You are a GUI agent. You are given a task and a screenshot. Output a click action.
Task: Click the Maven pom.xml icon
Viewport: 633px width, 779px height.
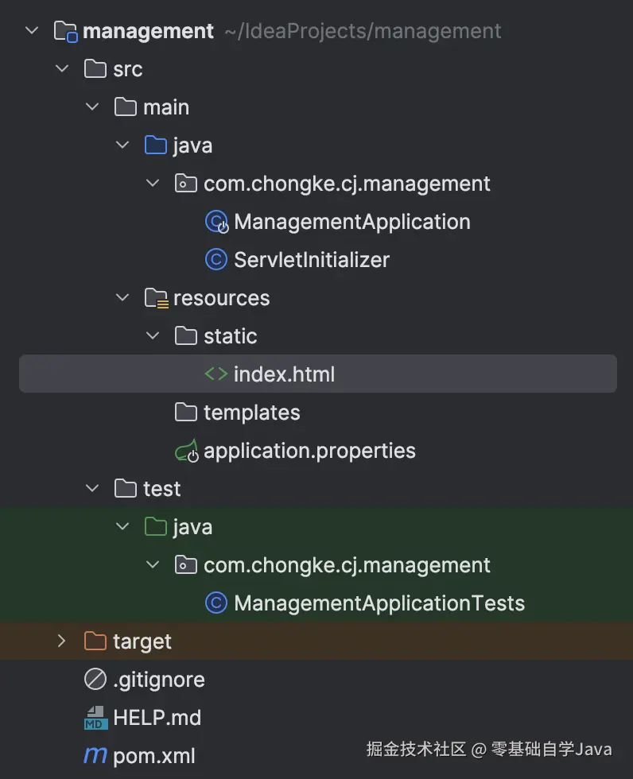coord(95,755)
